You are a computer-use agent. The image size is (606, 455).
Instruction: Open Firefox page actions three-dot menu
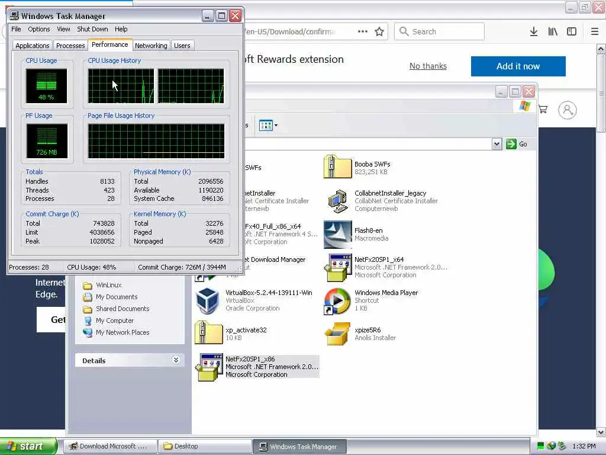tap(363, 32)
